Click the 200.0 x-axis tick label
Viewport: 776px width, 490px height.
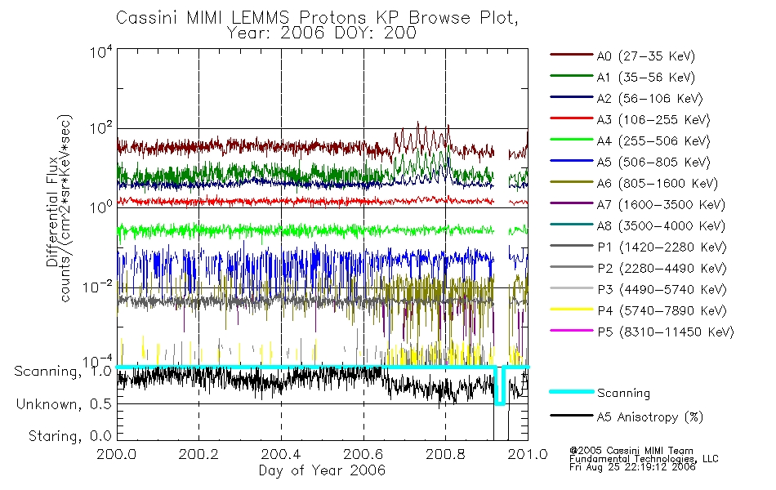pos(116,454)
